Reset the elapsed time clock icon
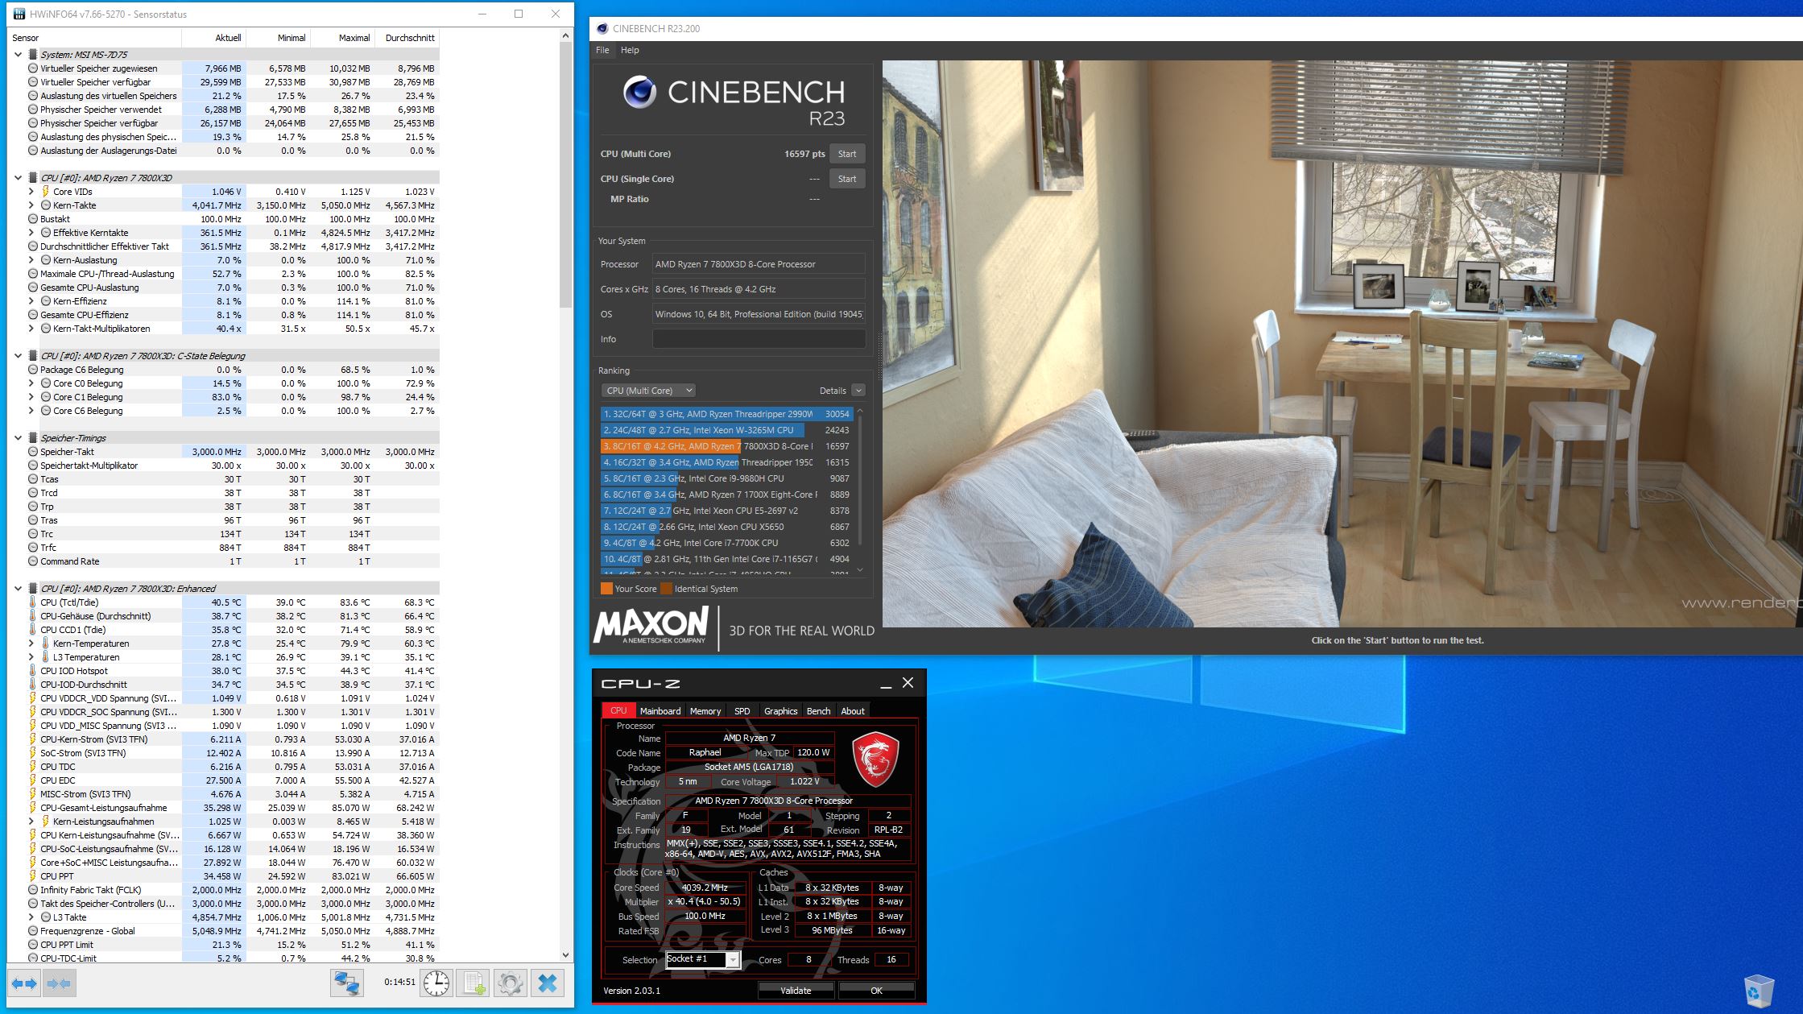1803x1014 pixels. pos(436,983)
